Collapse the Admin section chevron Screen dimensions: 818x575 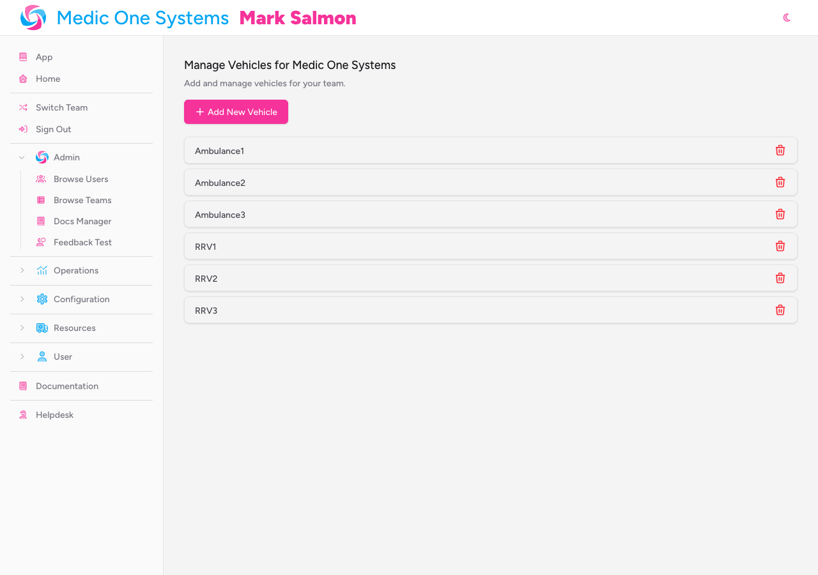point(22,158)
